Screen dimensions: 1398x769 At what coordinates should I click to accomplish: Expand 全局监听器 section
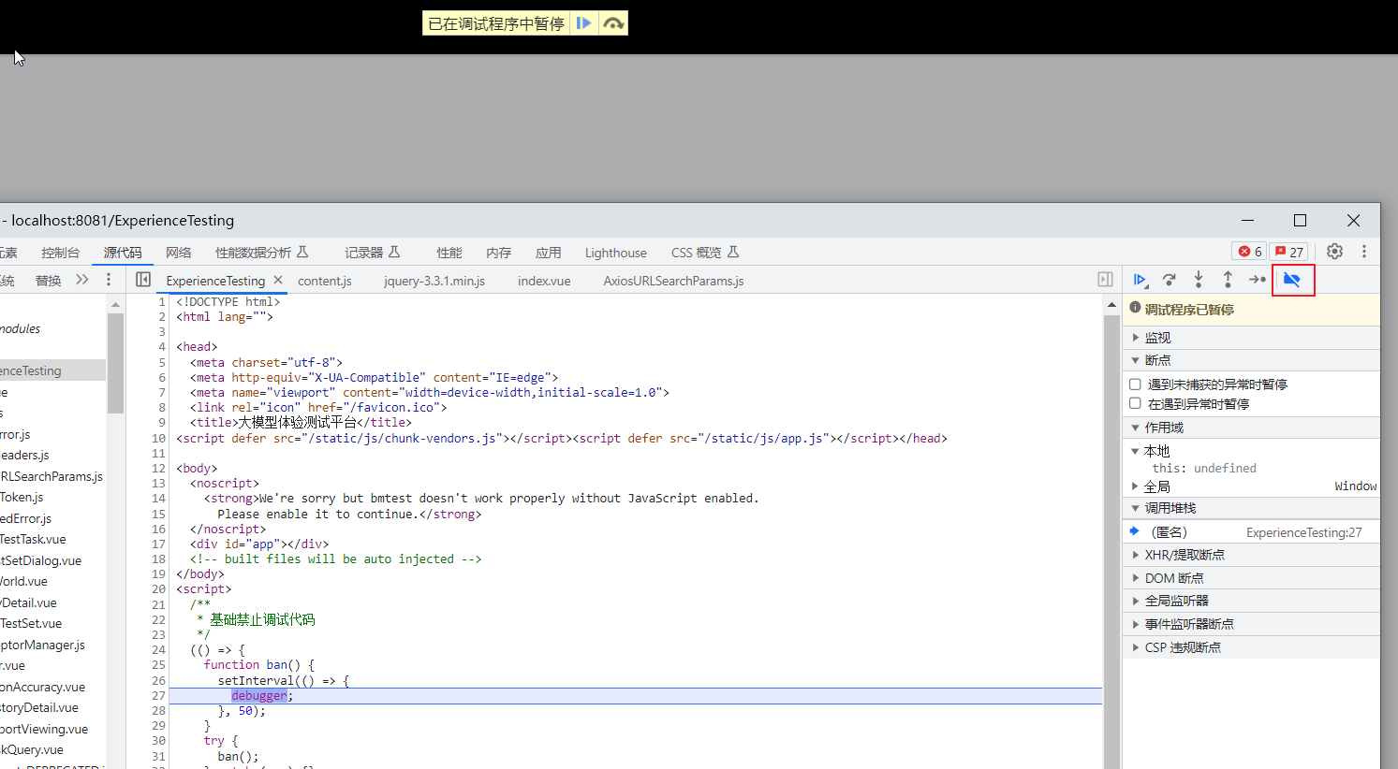tap(1251, 601)
